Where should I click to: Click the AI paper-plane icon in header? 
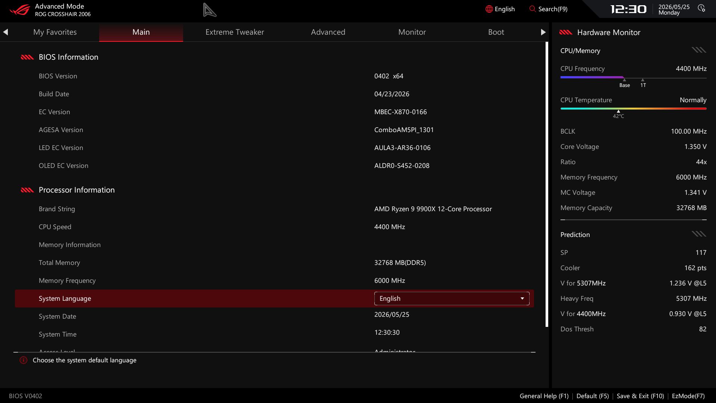click(x=210, y=10)
